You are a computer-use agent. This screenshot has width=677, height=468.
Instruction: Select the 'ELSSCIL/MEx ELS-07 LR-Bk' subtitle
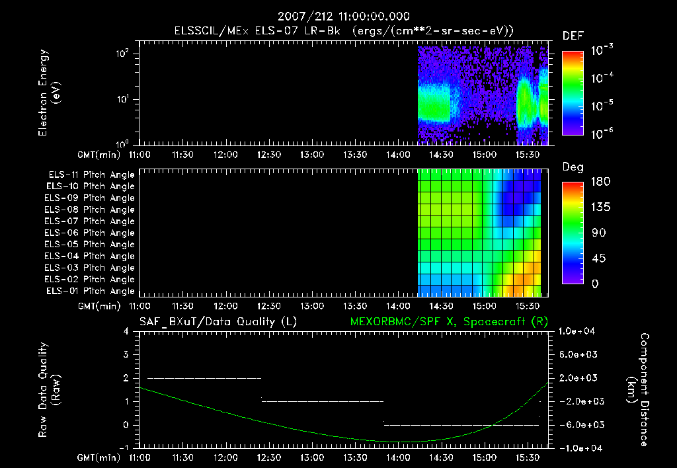tap(257, 31)
